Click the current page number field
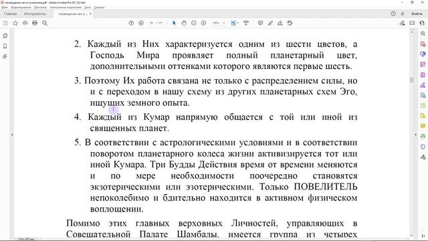This screenshot has height=241, width=428. click(152, 23)
